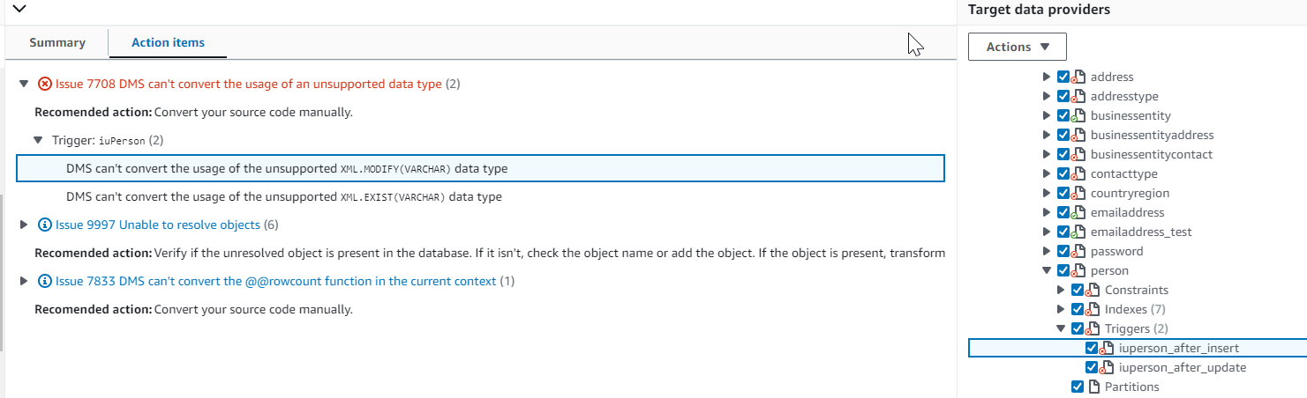Uncheck the iuperson_after_insert trigger checkbox
1307x398 pixels.
[x=1092, y=348]
